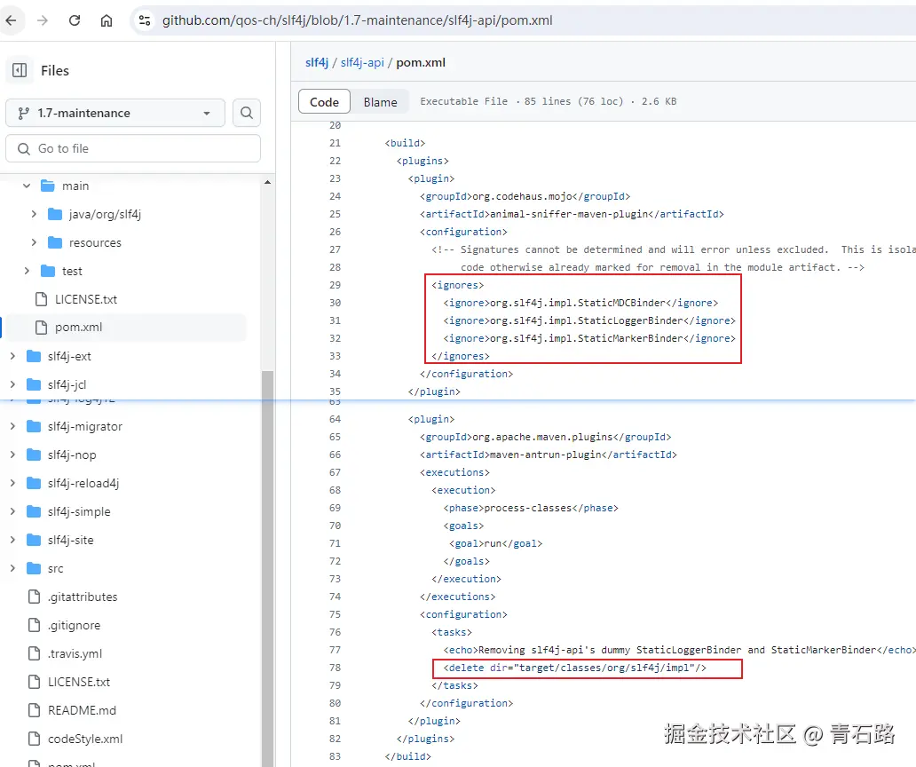Open the slf4j-ext folder icon
This screenshot has width=916, height=767.
click(x=34, y=356)
